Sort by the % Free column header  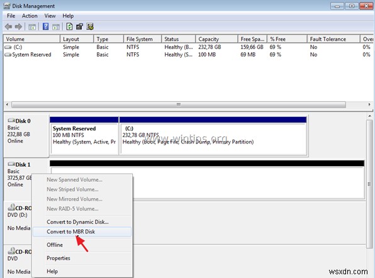287,39
